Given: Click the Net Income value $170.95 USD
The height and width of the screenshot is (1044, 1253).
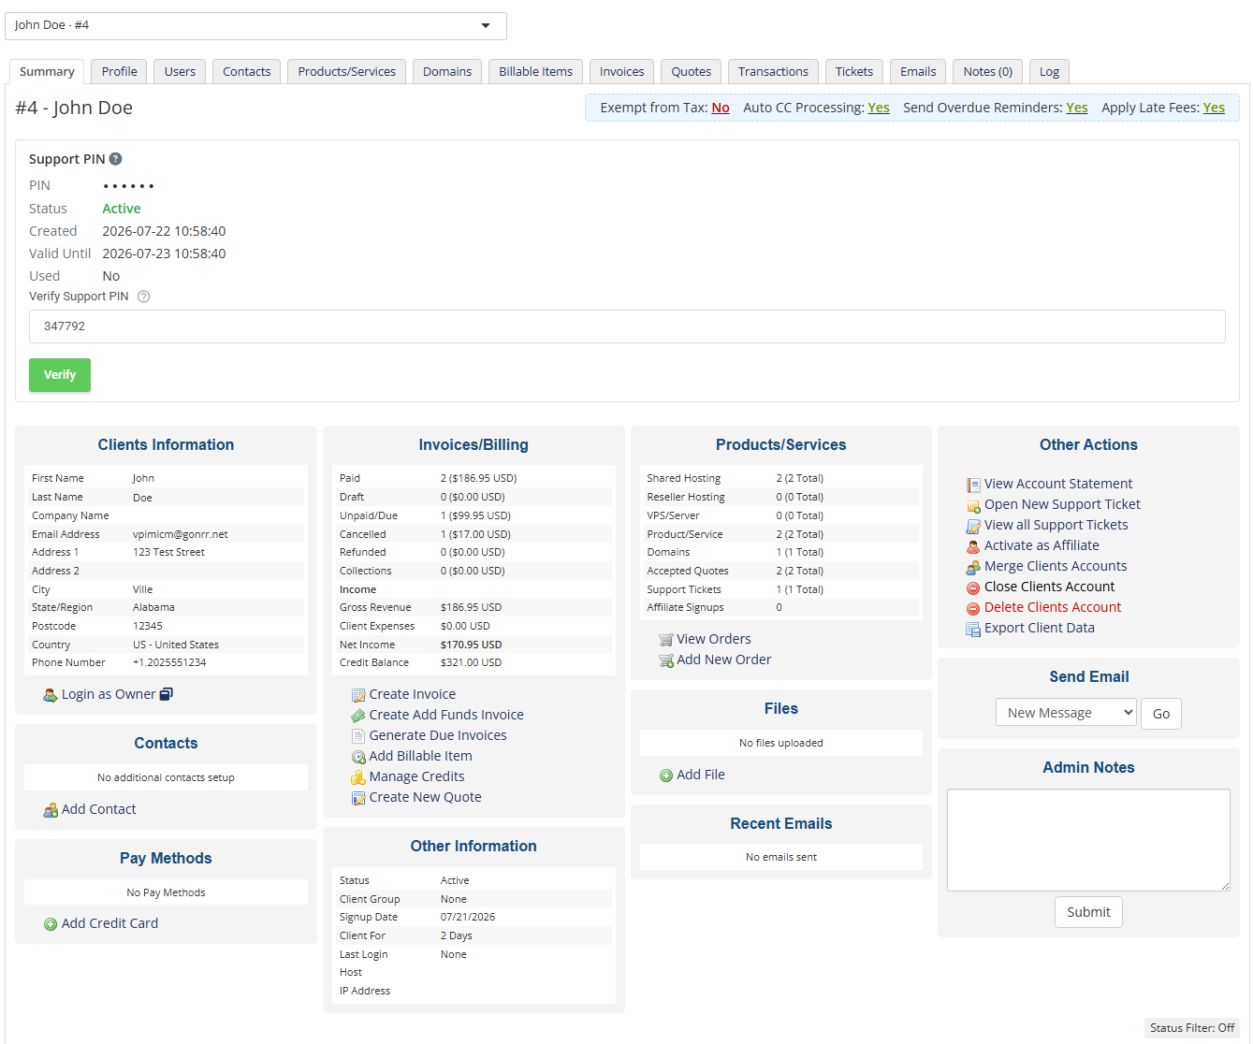Looking at the screenshot, I should click(471, 645).
